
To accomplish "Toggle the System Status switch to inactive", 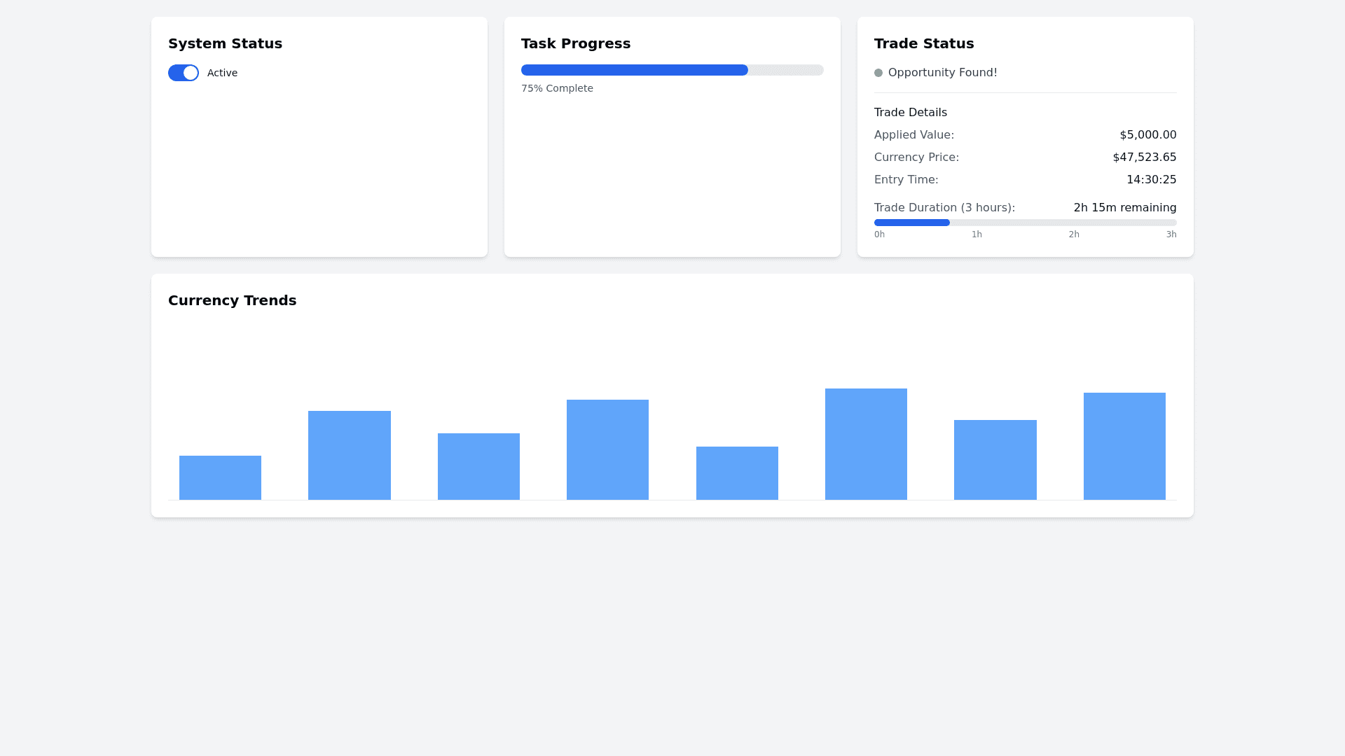I will (x=183, y=73).
